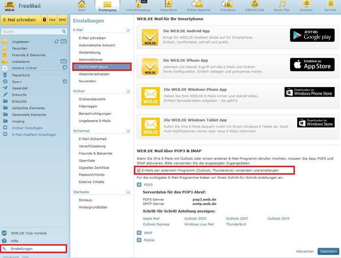Screen dimensions: 341x258
Task: Click the WEB.DE Android App icon
Action: coord(150,37)
